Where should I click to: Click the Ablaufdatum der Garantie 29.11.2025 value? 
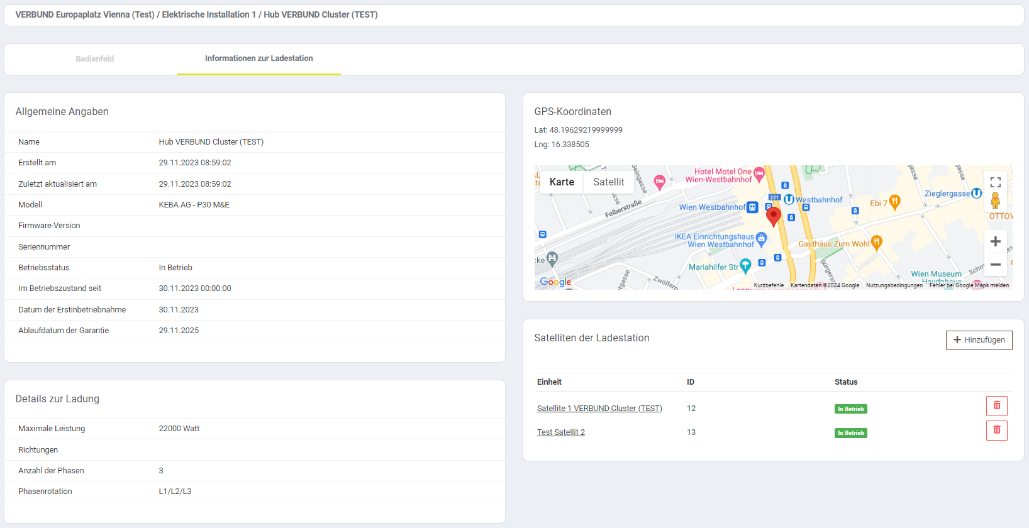click(179, 331)
